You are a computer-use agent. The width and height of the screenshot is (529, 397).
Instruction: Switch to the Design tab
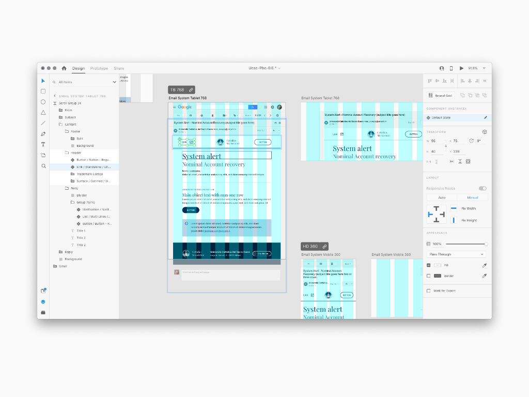click(x=79, y=68)
